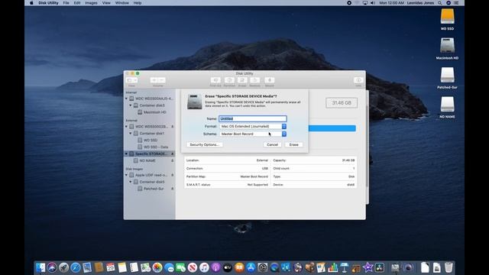Viewport: 489px width, 275px height.
Task: Eject the NO NAME volume in sidebar
Action: (x=173, y=160)
